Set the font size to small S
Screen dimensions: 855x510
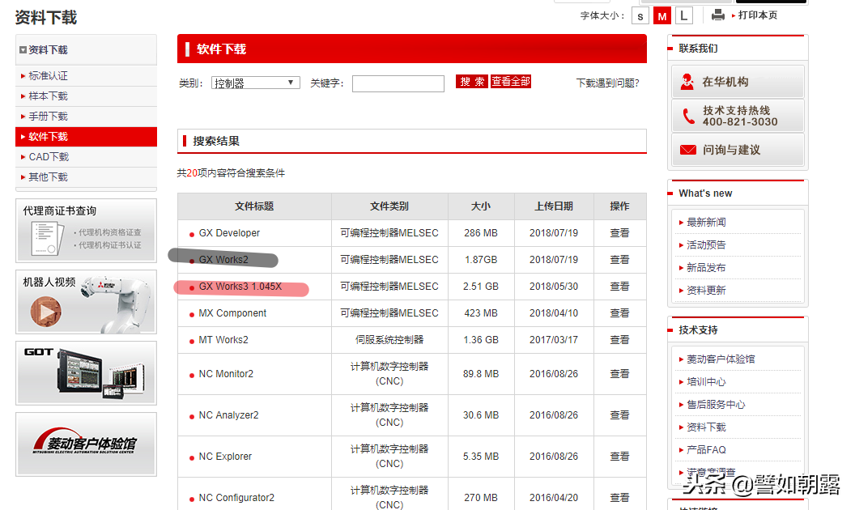pyautogui.click(x=640, y=16)
